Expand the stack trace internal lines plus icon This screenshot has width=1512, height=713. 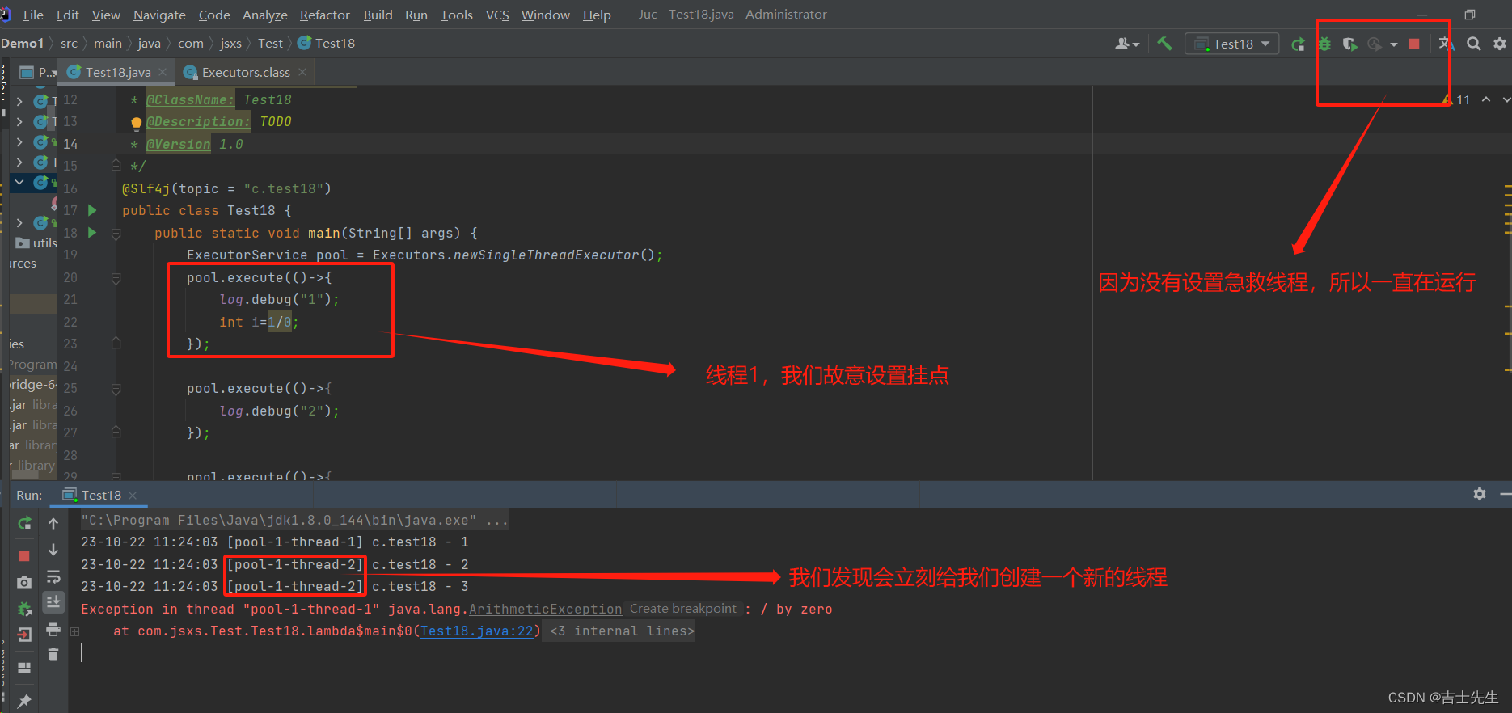(x=74, y=631)
